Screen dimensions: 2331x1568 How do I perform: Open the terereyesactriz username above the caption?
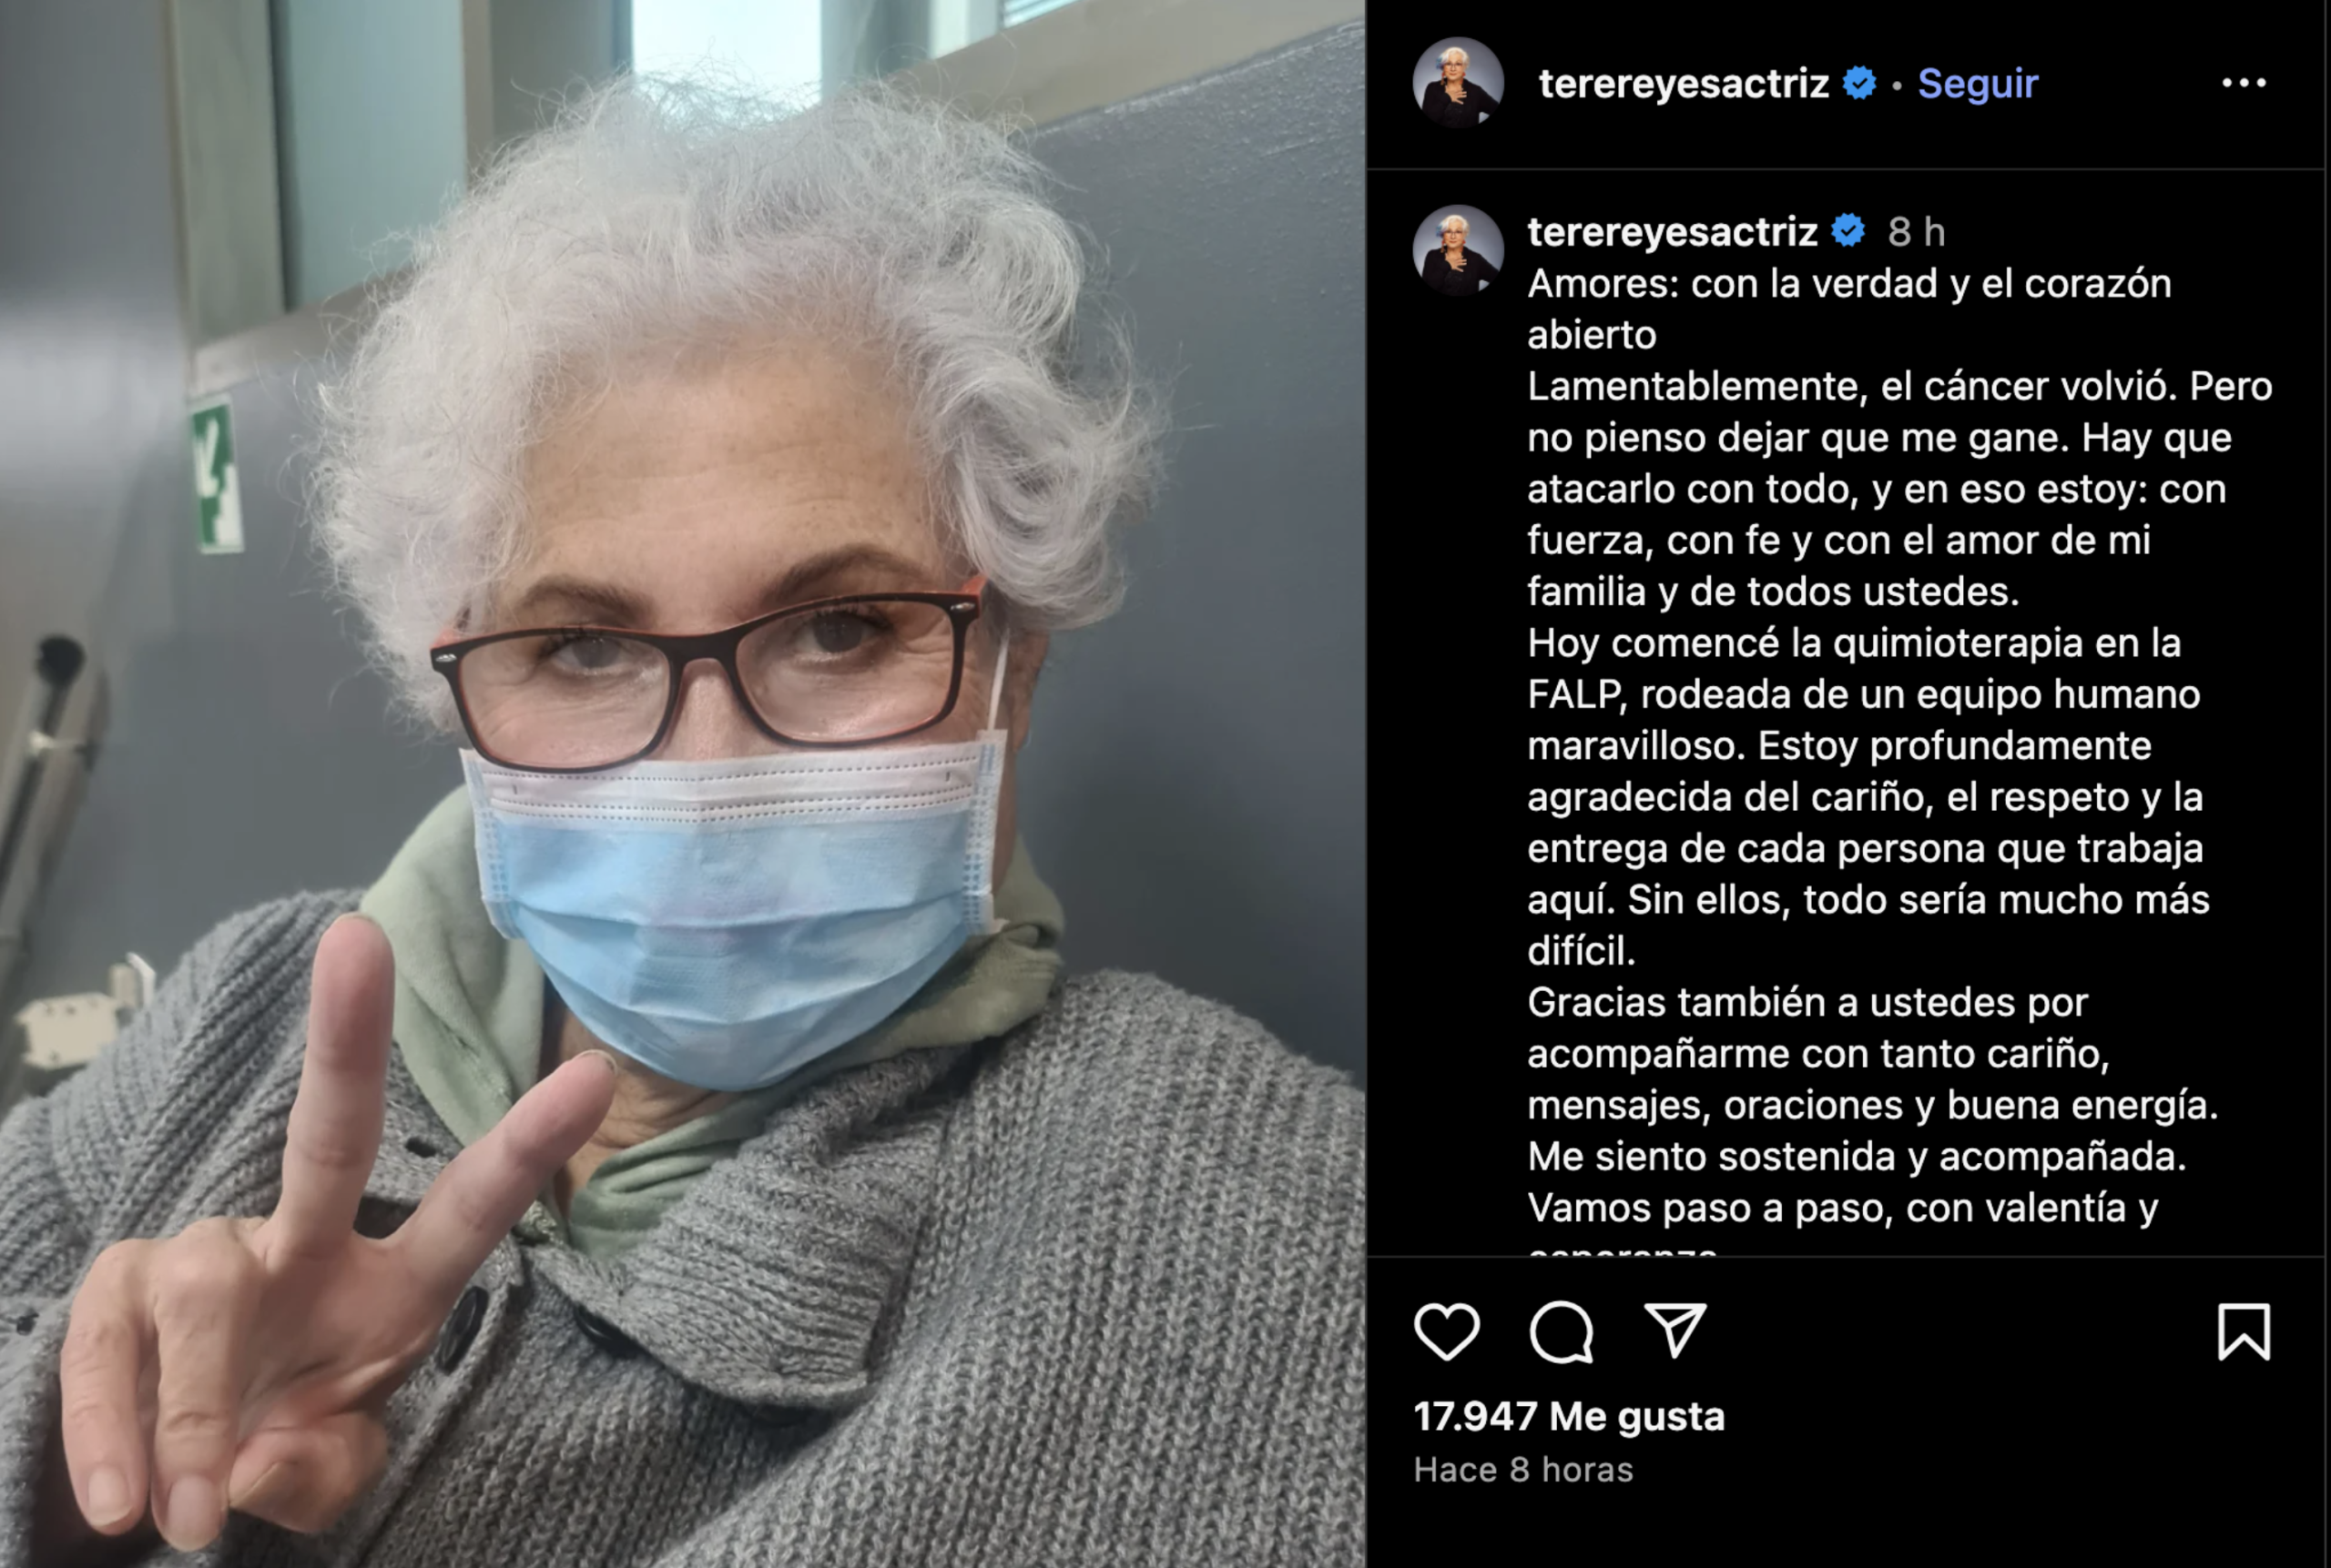(1672, 231)
